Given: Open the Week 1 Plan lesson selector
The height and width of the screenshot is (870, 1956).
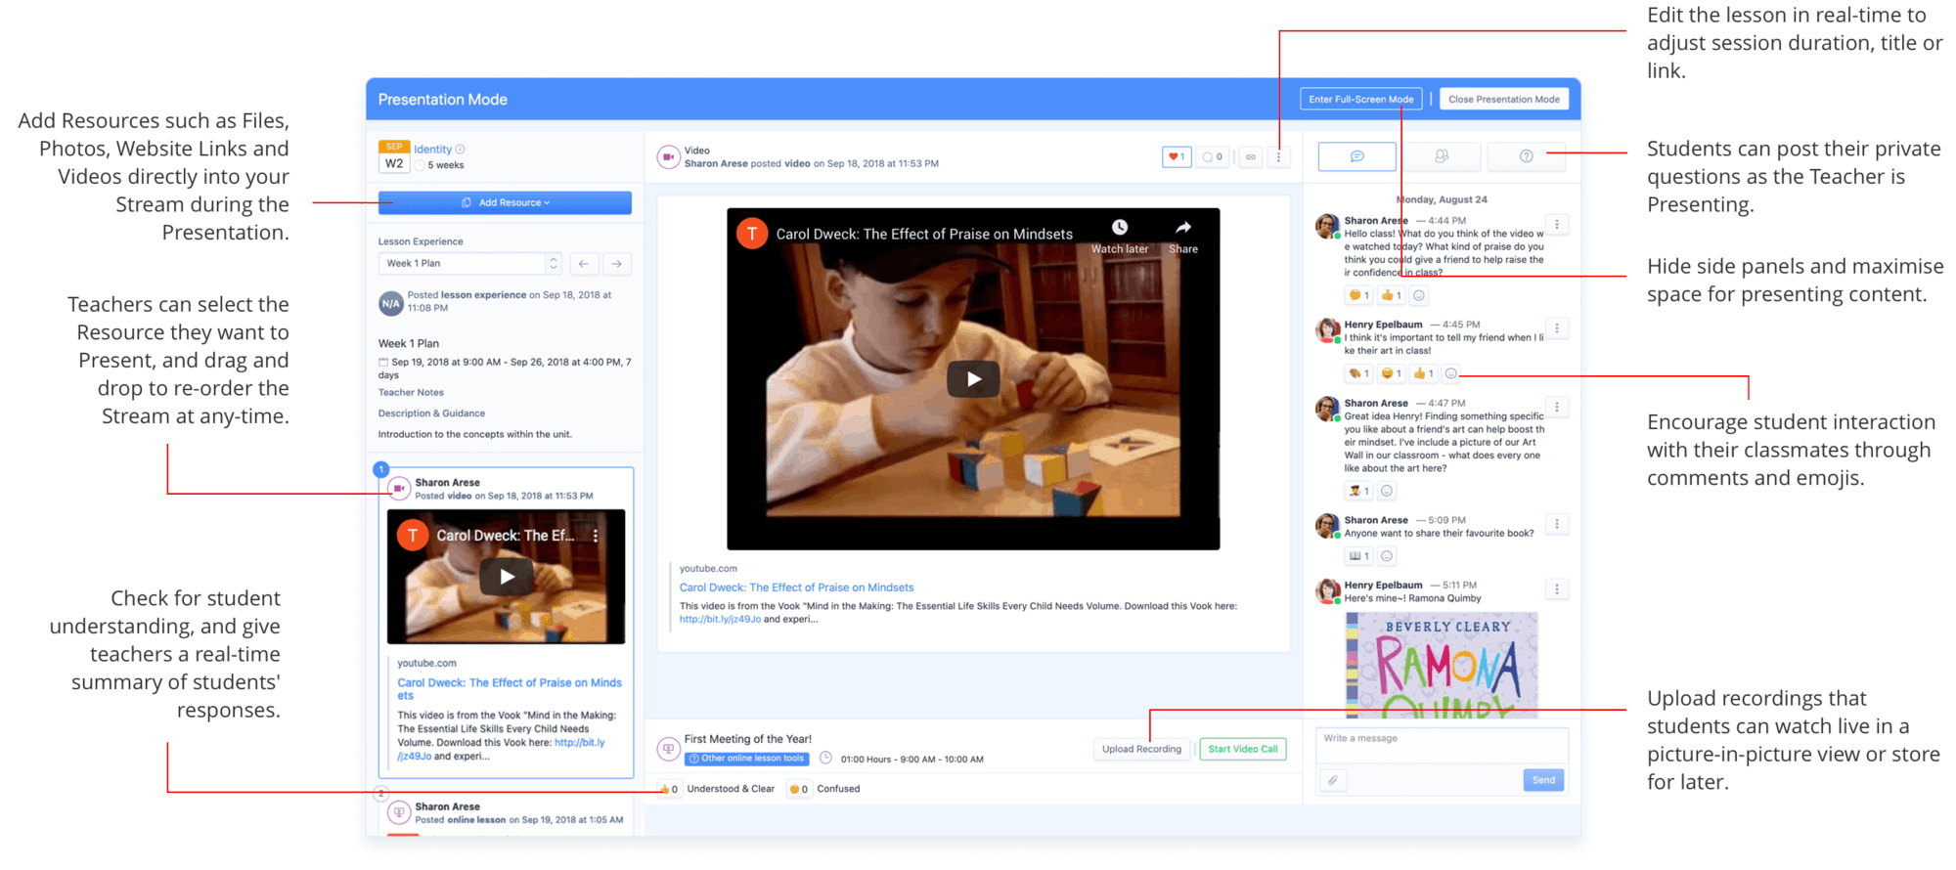Looking at the screenshot, I should [x=469, y=263].
